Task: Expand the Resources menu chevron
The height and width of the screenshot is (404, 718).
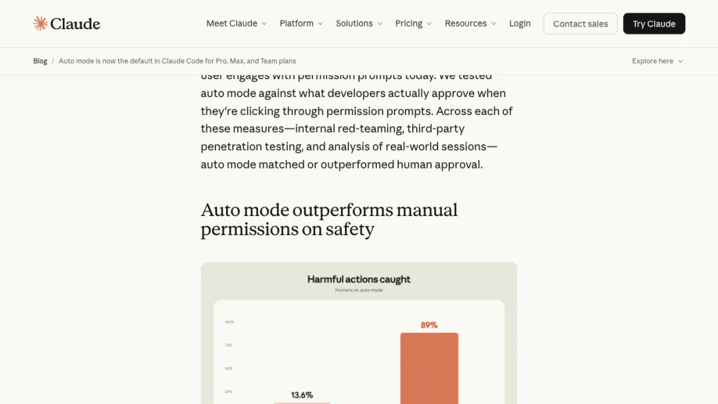Action: (493, 24)
